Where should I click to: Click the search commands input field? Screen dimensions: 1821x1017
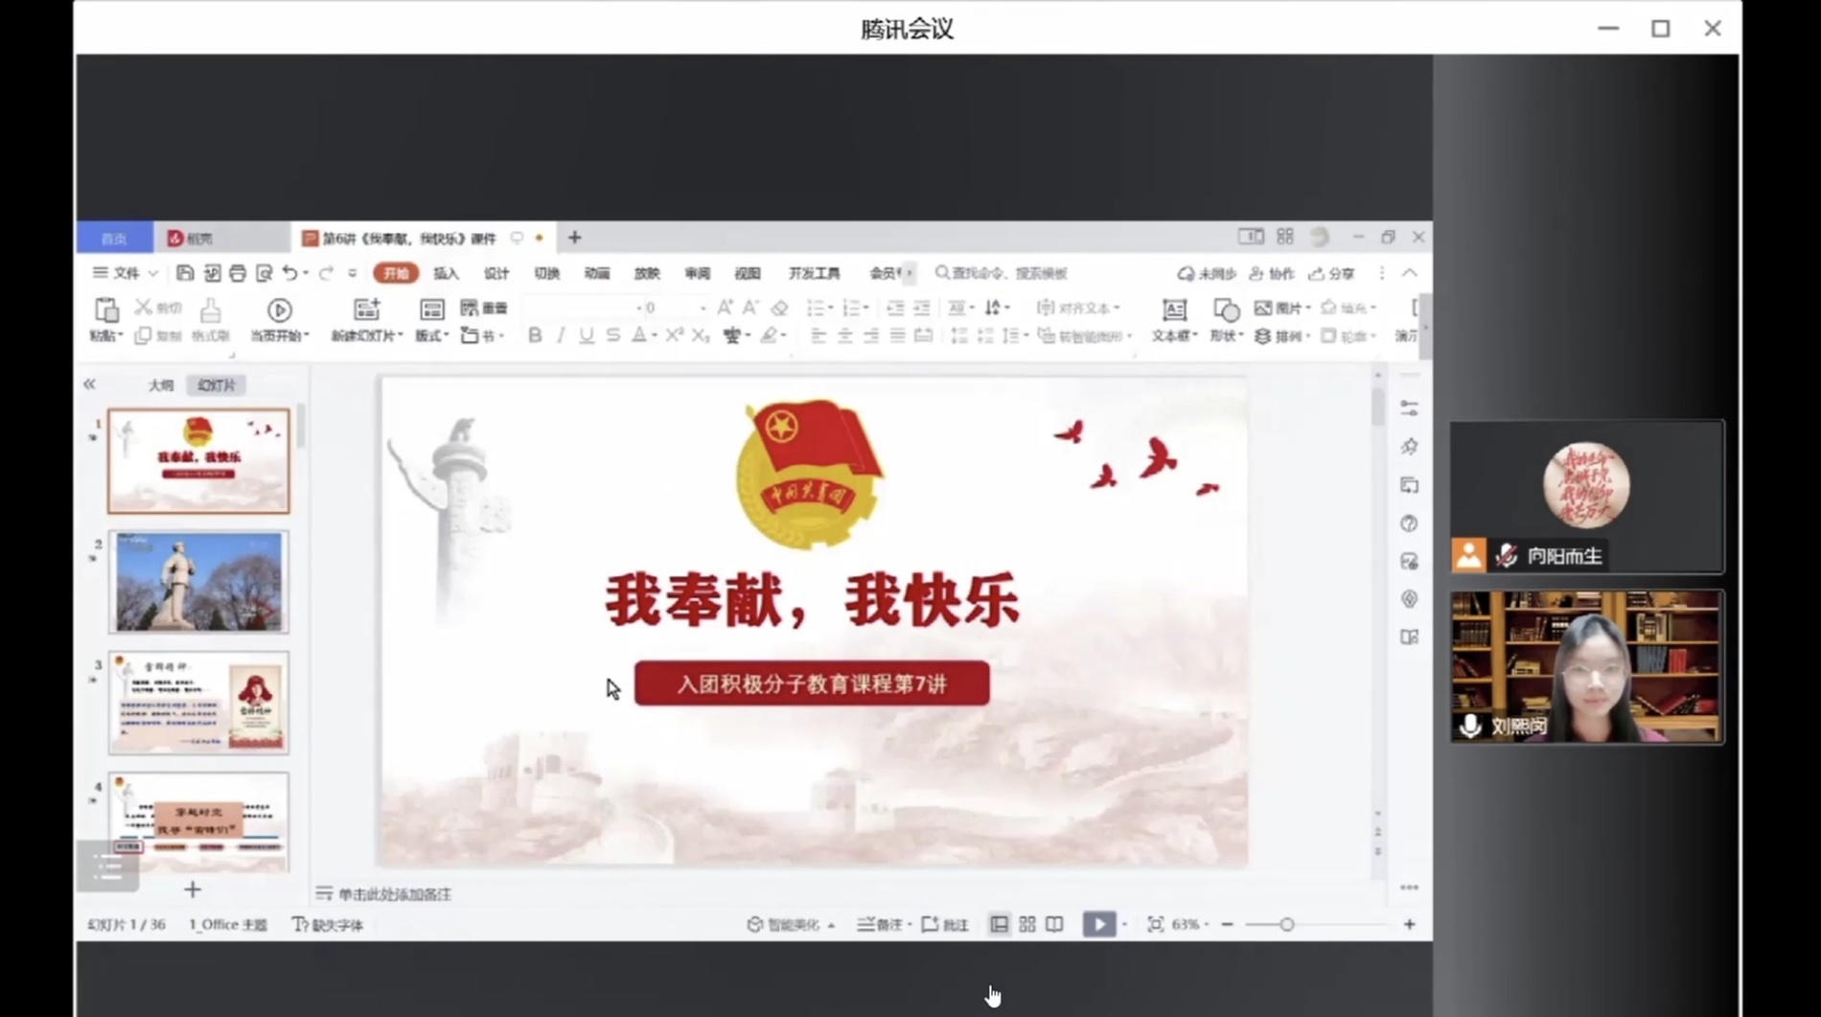1002,273
